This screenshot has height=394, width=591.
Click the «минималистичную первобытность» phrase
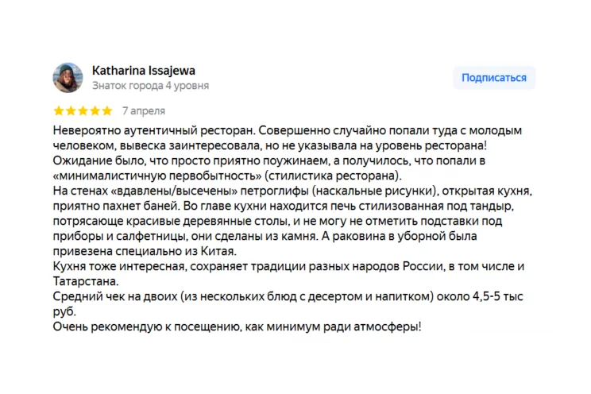pos(157,176)
